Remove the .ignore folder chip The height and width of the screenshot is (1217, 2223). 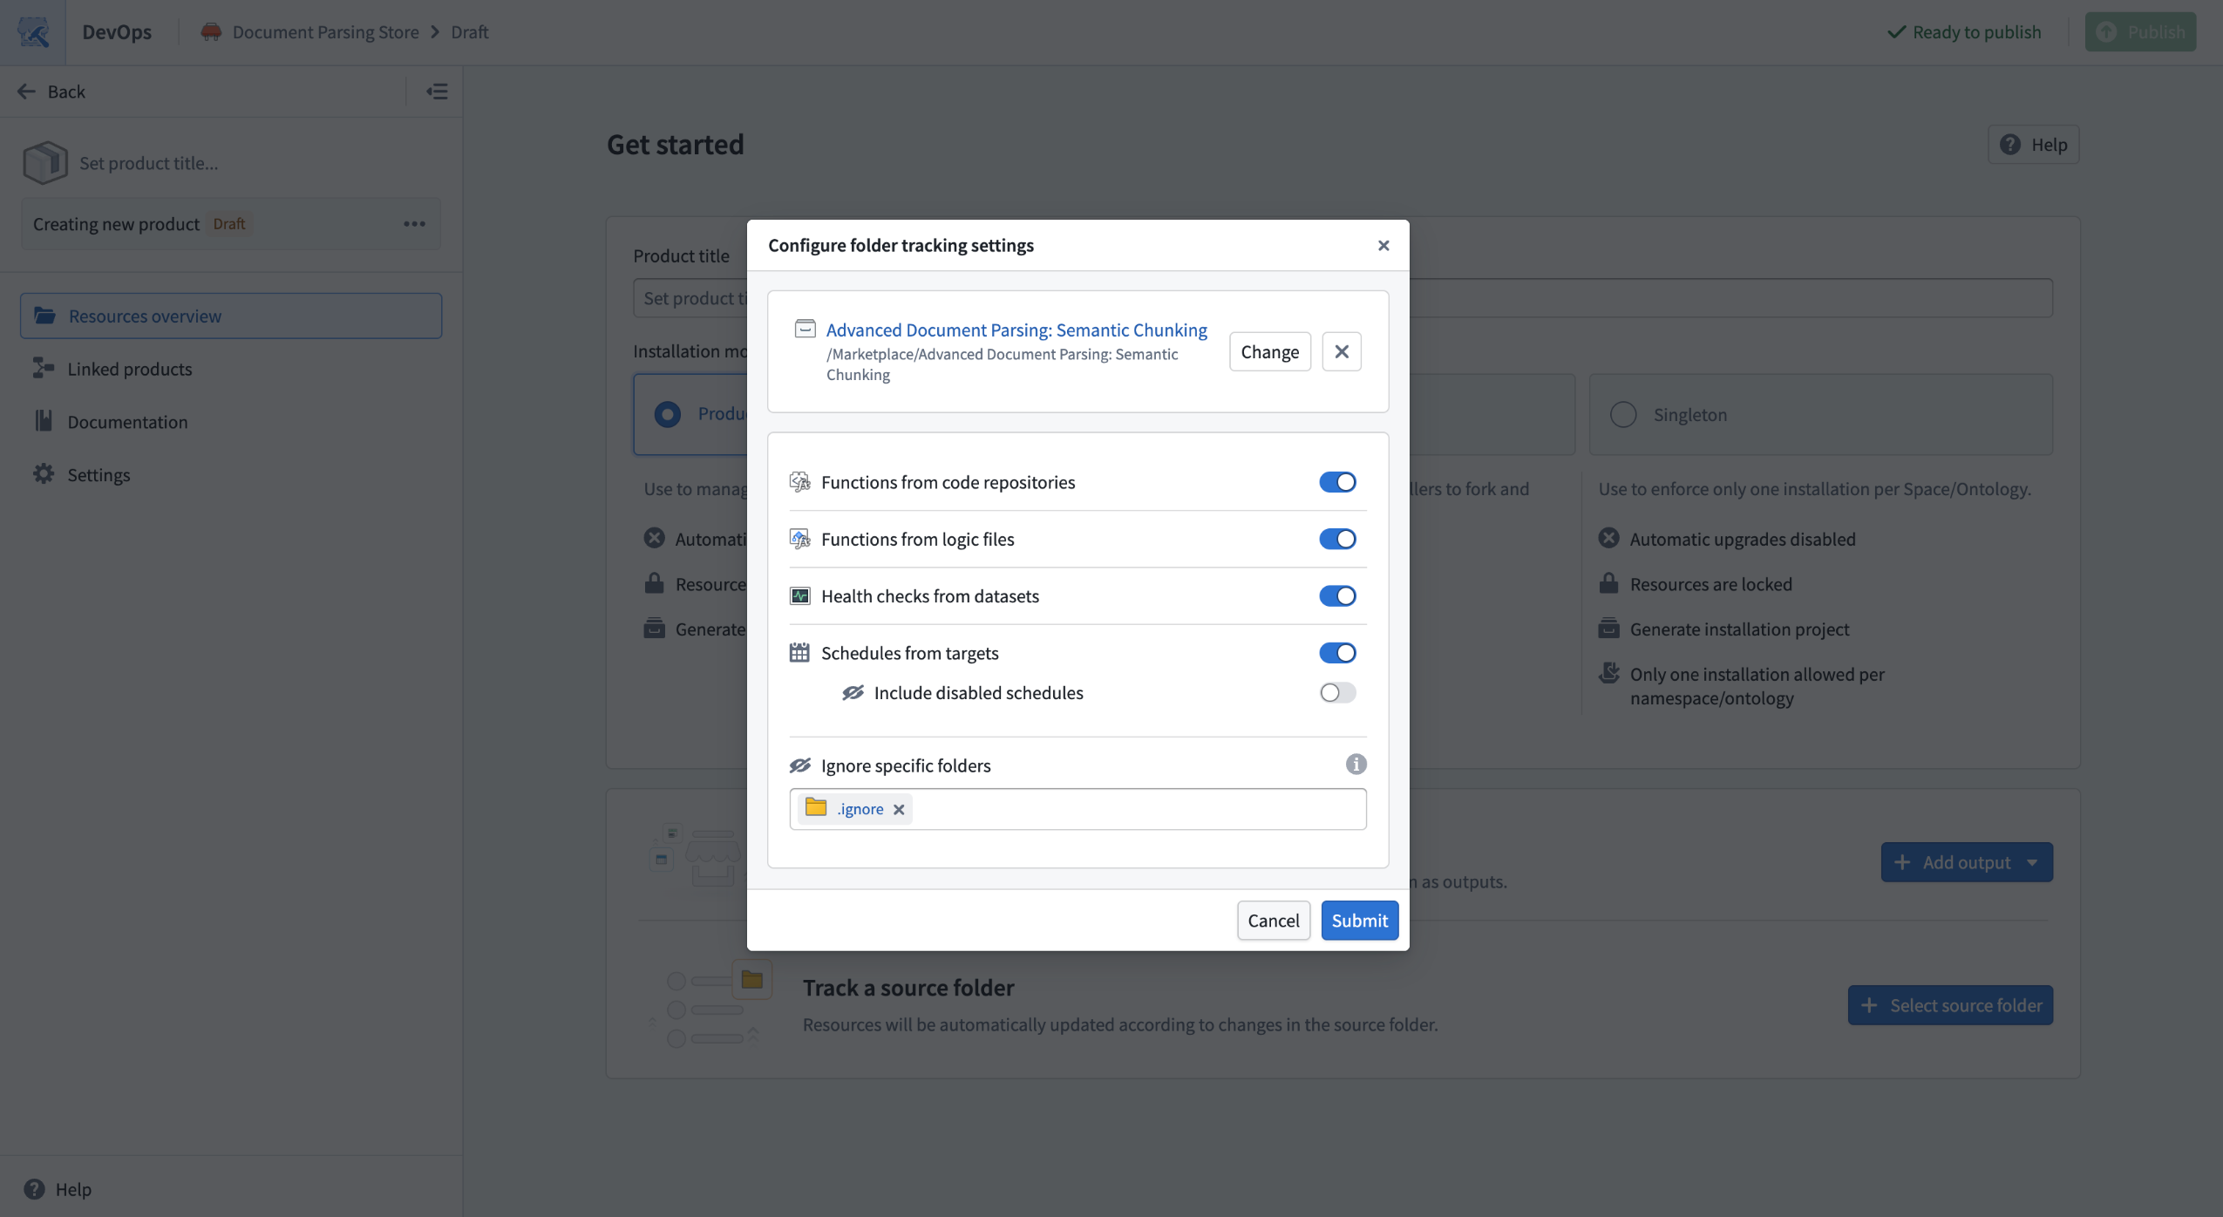tap(898, 809)
